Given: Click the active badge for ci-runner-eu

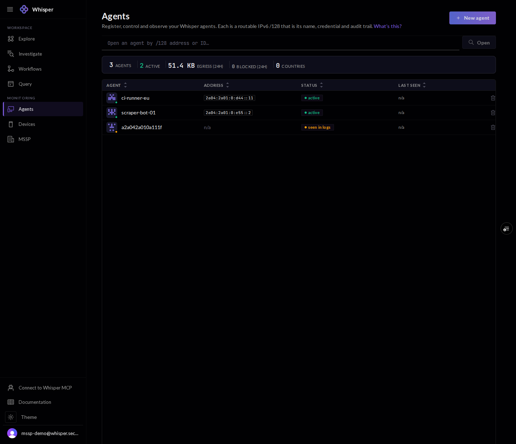Looking at the screenshot, I should pyautogui.click(x=312, y=98).
